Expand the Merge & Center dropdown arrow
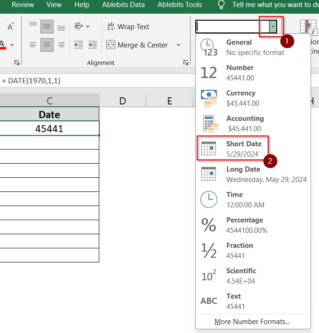This screenshot has height=333, width=319. [x=178, y=45]
